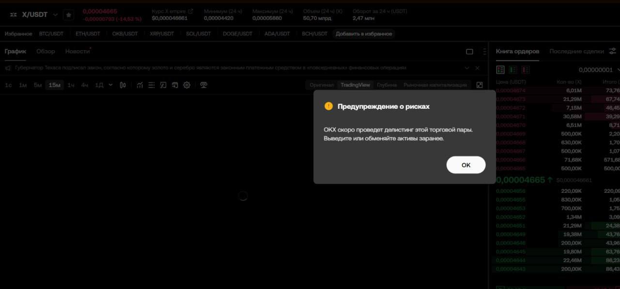Click the last price 0,00004665 in order book

[x=520, y=180]
